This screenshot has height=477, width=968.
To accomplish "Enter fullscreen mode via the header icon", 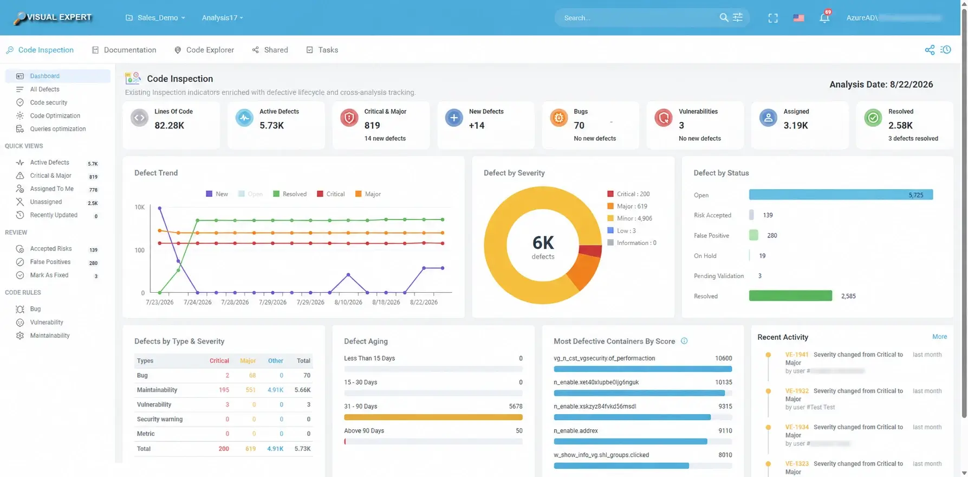I will [x=773, y=18].
